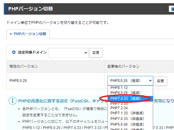Viewport: 174px width, 130px height.
Task: Click the PHPバージョン切替 page heading
Action: [30, 9]
